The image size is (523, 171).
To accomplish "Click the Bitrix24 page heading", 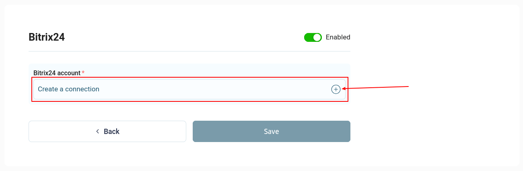I will pyautogui.click(x=47, y=37).
